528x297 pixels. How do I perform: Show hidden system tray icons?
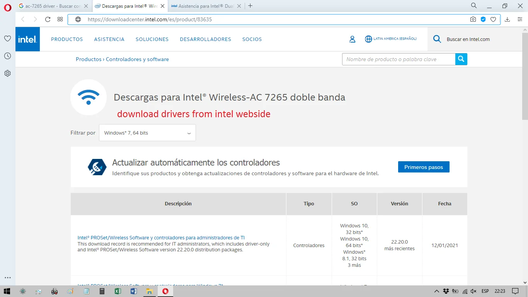437,291
